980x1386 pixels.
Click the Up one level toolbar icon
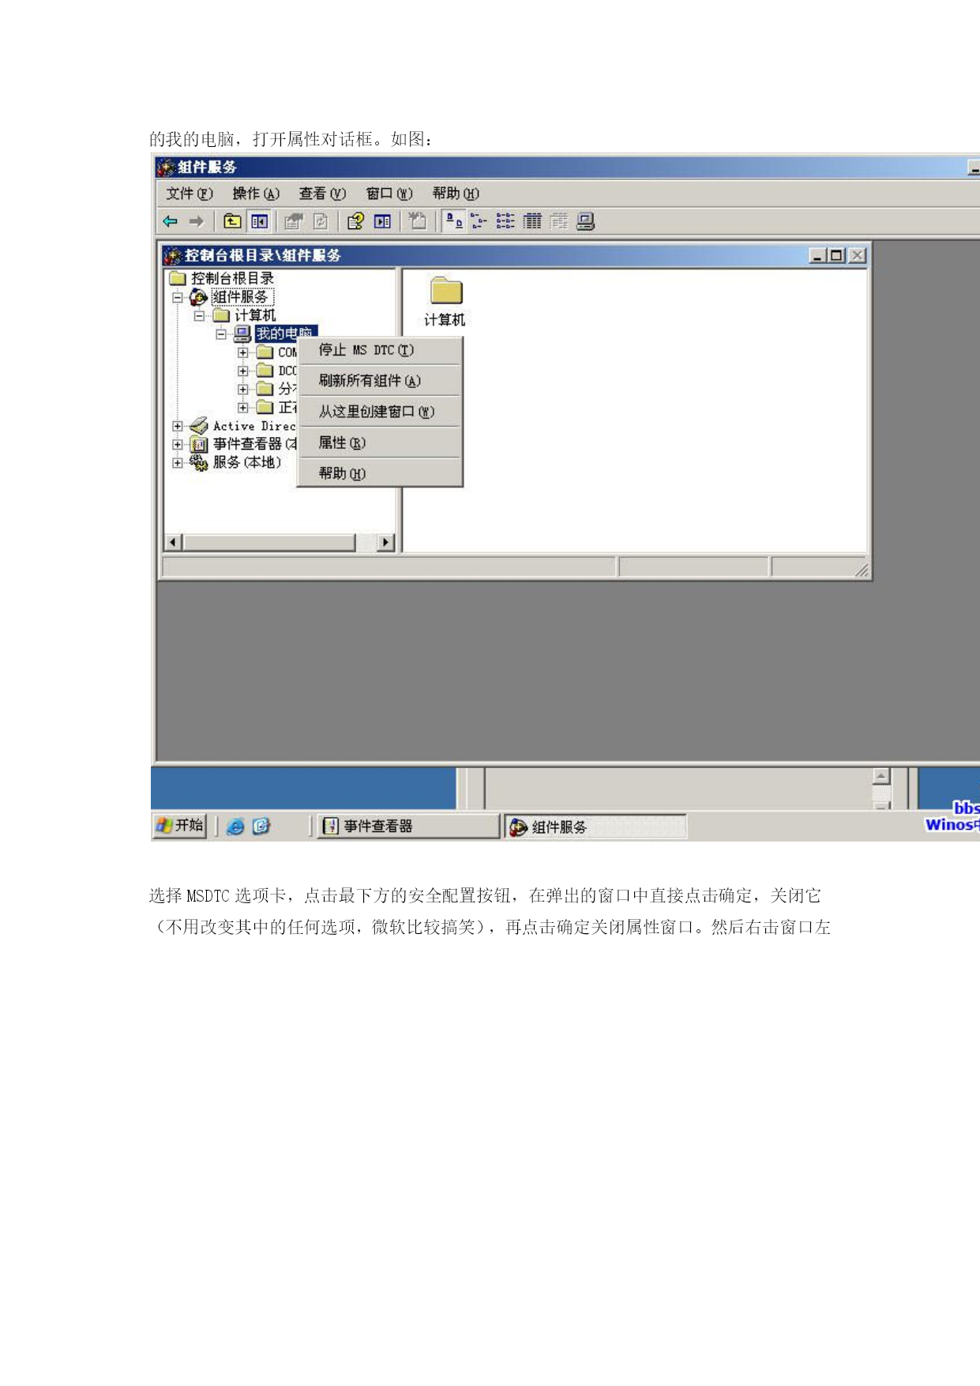tap(231, 222)
